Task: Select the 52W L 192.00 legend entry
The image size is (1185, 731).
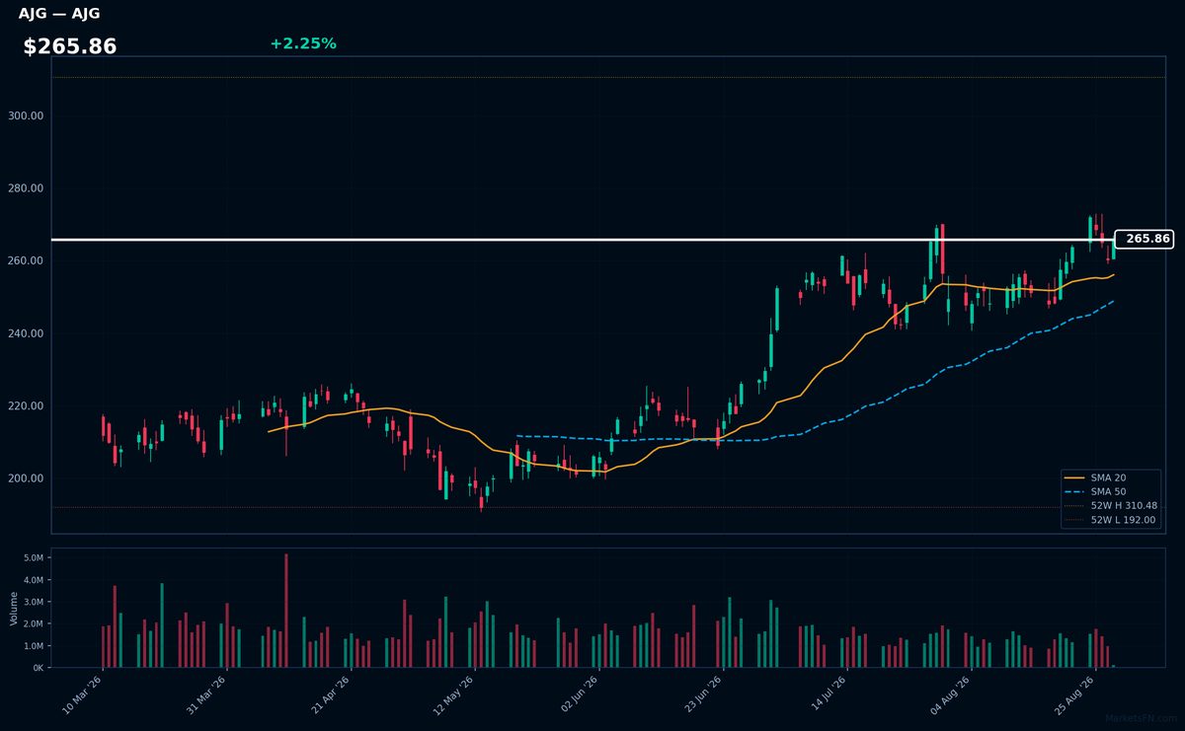Action: (1111, 520)
